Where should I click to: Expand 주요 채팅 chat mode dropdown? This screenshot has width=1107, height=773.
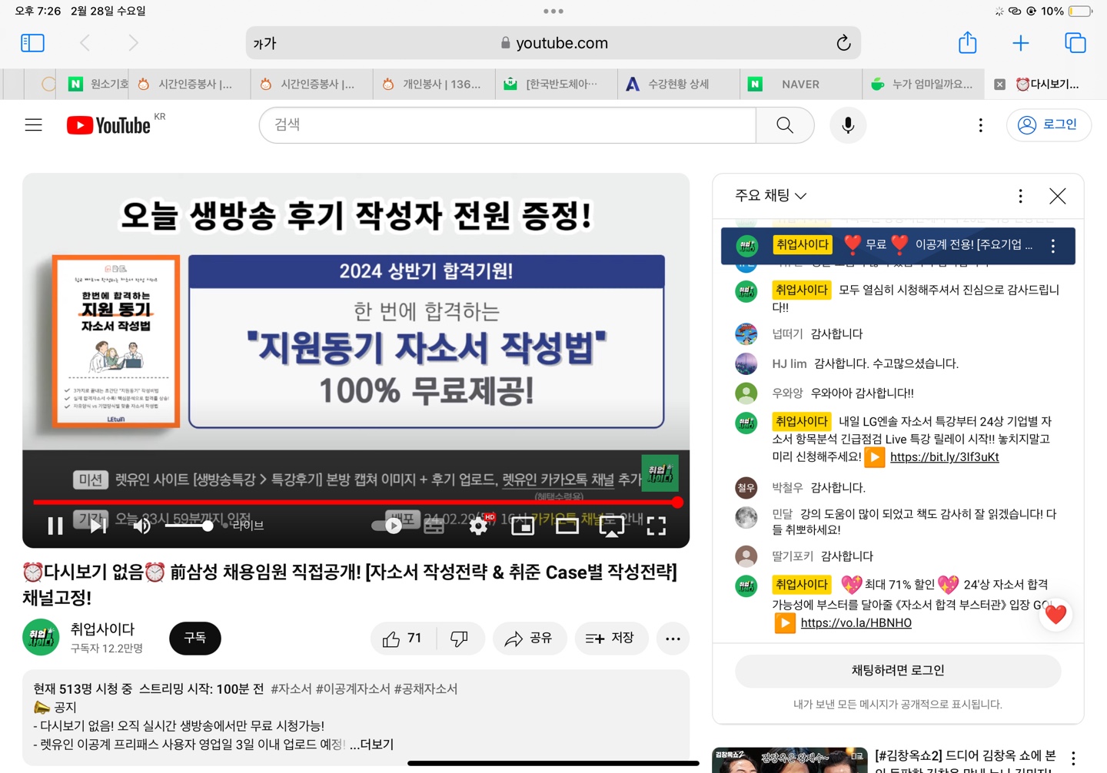click(771, 196)
